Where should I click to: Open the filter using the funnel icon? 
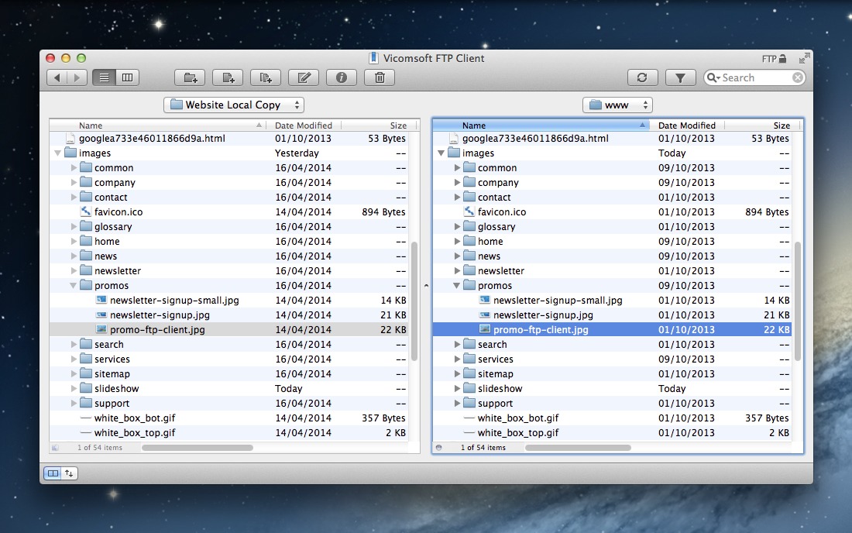pos(680,77)
